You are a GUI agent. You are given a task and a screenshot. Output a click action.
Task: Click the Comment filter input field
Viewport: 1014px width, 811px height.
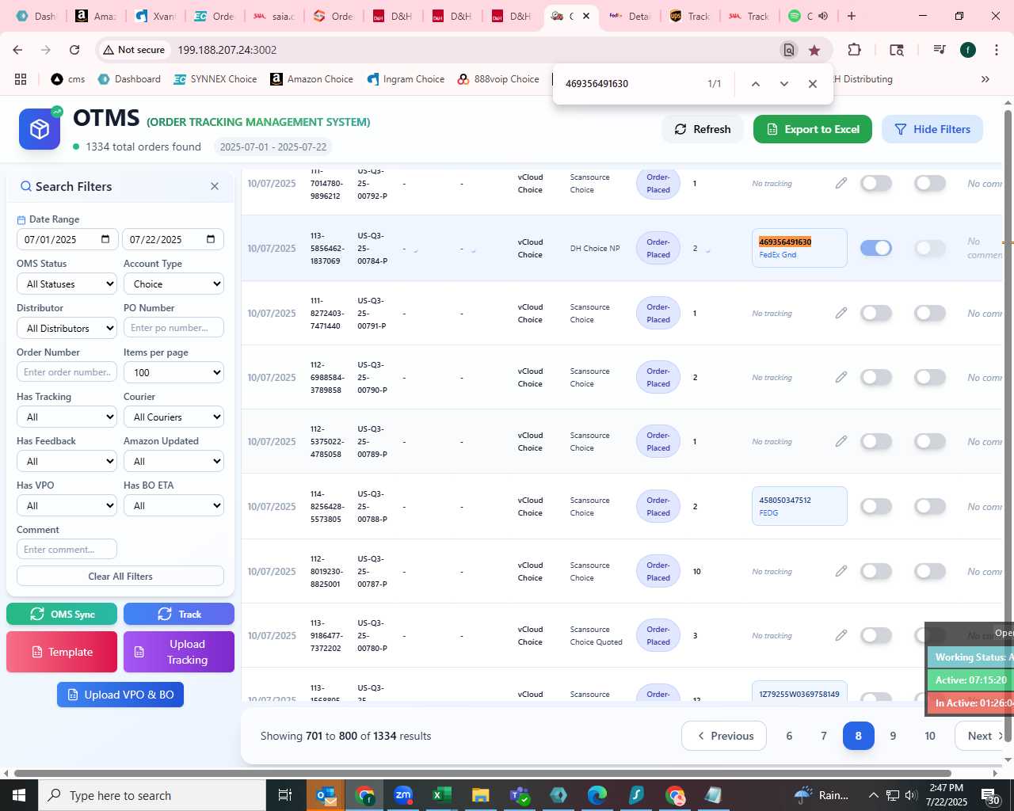point(67,549)
